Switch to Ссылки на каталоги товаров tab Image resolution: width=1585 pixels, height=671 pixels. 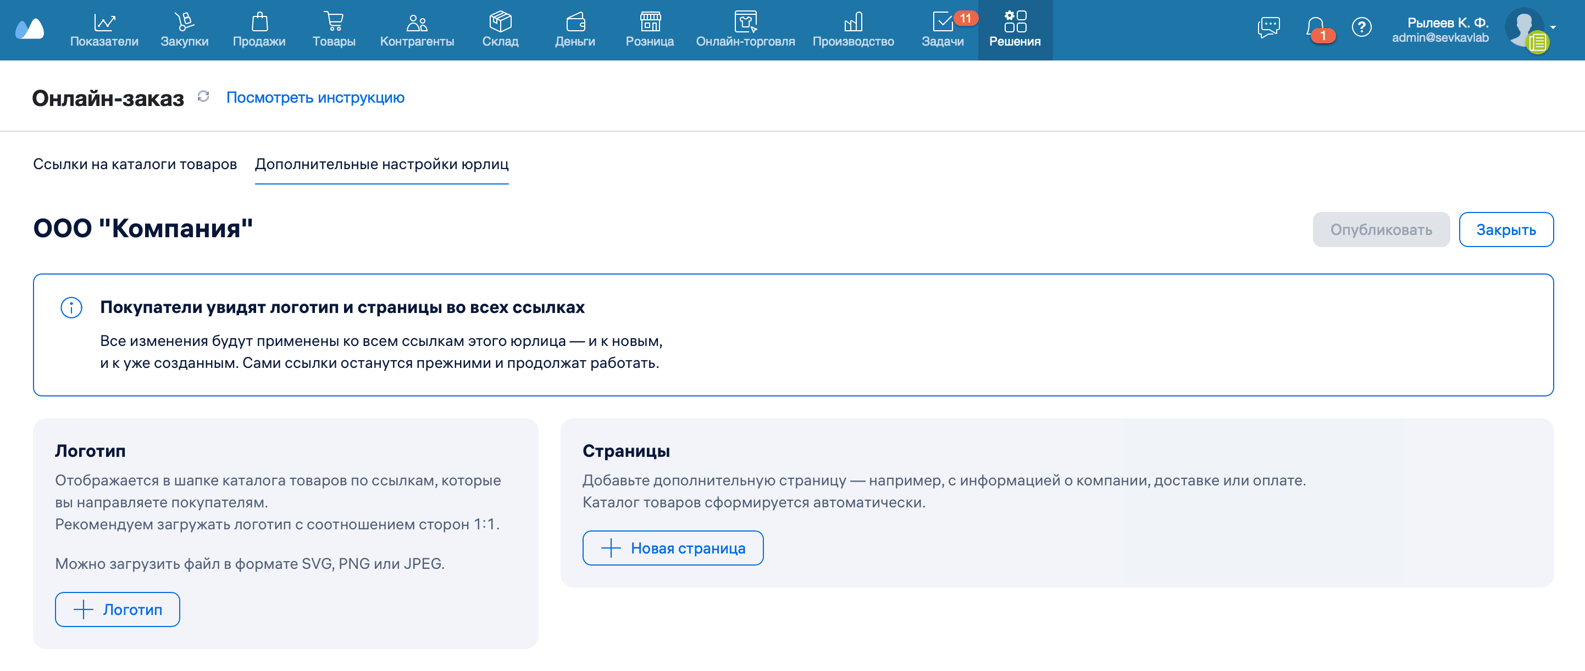[135, 164]
